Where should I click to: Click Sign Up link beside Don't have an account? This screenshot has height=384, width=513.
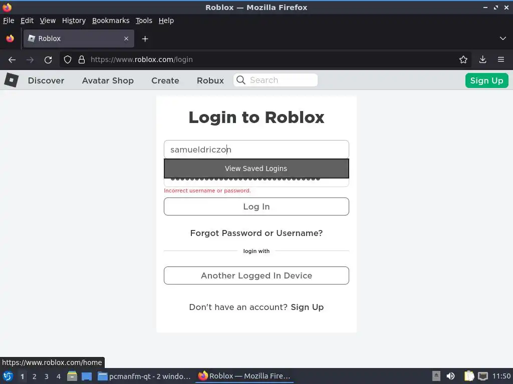[307, 307]
